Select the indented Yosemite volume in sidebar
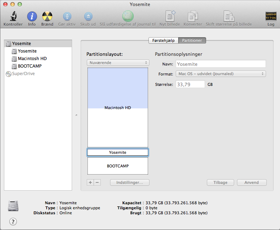Screen dimensions: 280x230 point(38,51)
